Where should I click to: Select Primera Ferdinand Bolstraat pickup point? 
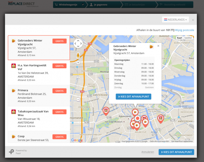(x=39, y=95)
